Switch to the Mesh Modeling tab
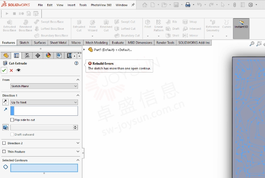Image resolution: width=265 pixels, height=178 pixels. (x=97, y=42)
